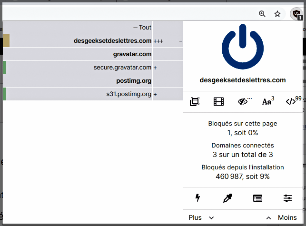306x226 pixels.
Task: Click the 460 987, soit 9% value
Action: point(243,177)
